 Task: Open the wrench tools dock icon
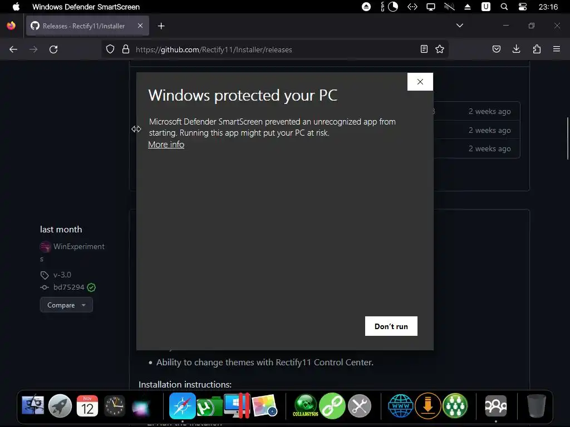tap(360, 405)
